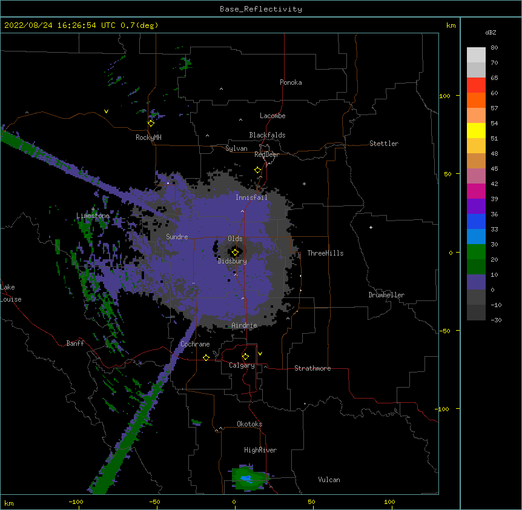The width and height of the screenshot is (522, 510).
Task: Click the Vulcan city label
Action: pos(329,480)
